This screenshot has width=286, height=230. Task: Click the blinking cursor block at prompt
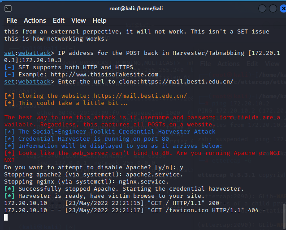[6, 217]
